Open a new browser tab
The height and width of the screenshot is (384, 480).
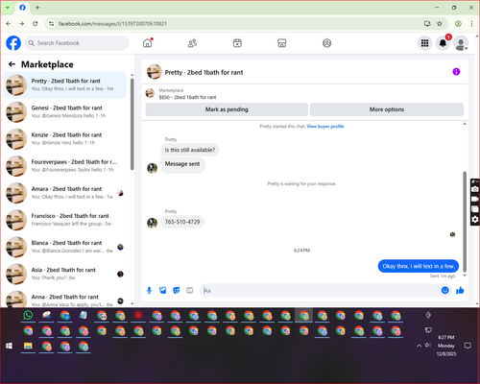pyautogui.click(x=37, y=8)
